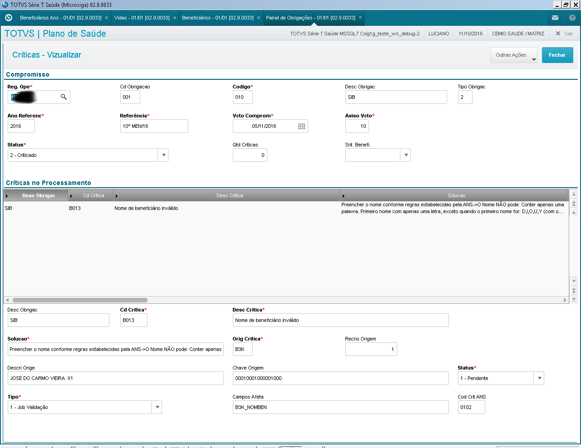
Task: Click the Aviso Vcto field
Action: (x=357, y=126)
